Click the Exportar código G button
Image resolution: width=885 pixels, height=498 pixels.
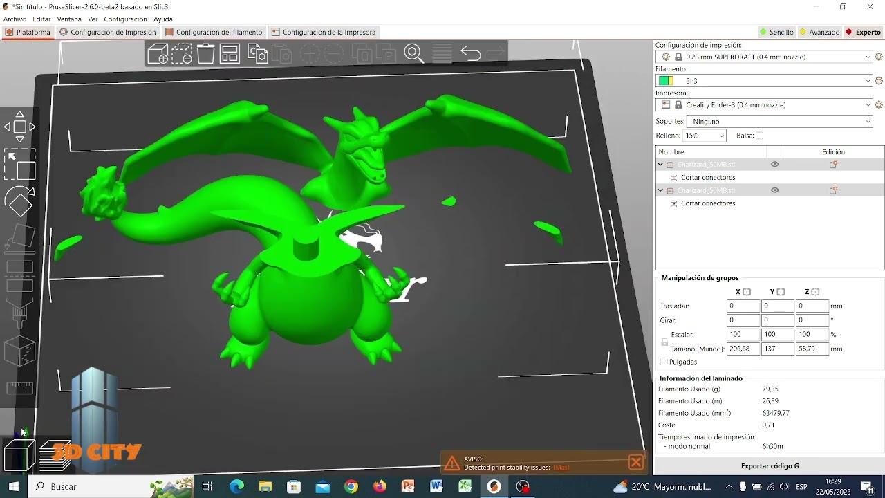[770, 466]
